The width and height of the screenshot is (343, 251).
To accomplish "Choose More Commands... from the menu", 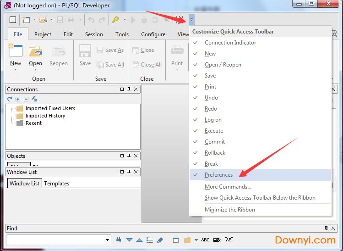I will [x=228, y=187].
